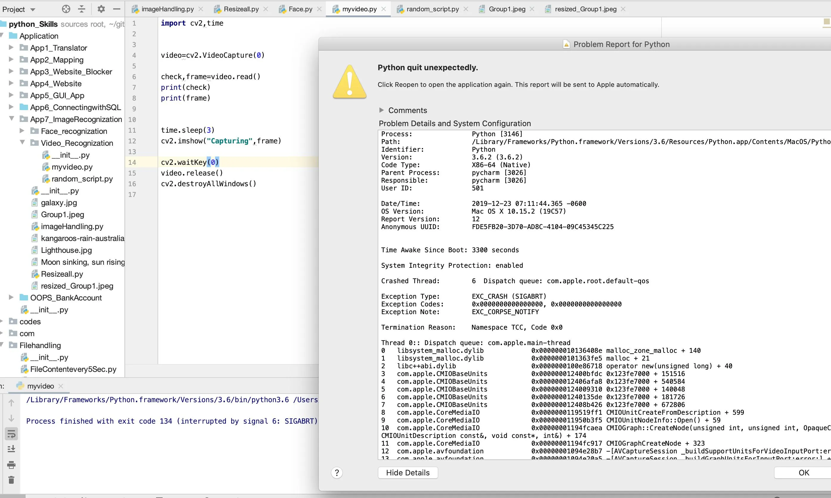Click Hide Details button
This screenshot has width=831, height=498.
408,472
